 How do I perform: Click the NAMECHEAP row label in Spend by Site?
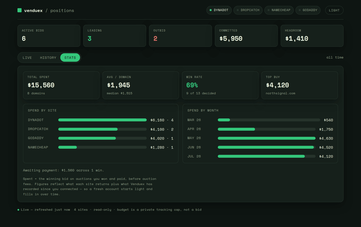(x=38, y=147)
